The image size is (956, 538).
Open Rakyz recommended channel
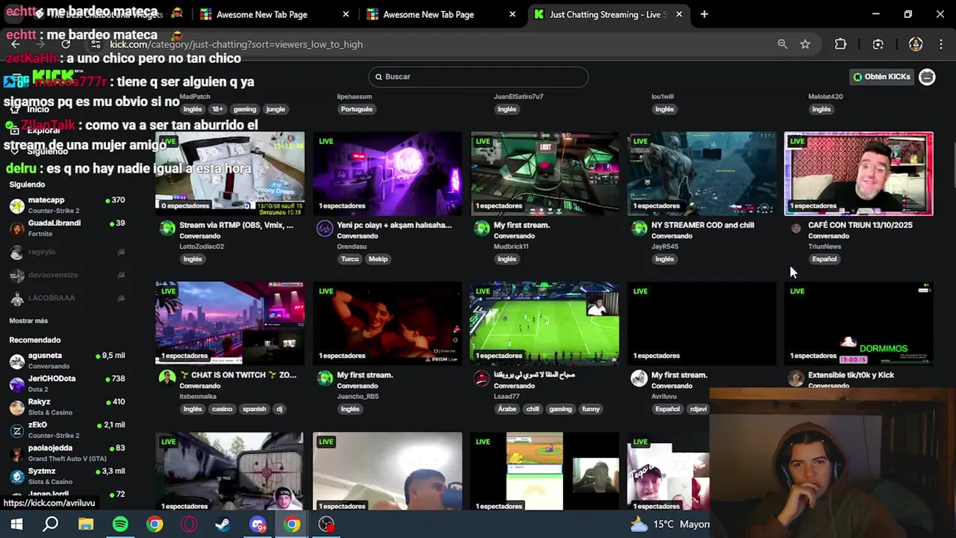(x=67, y=406)
